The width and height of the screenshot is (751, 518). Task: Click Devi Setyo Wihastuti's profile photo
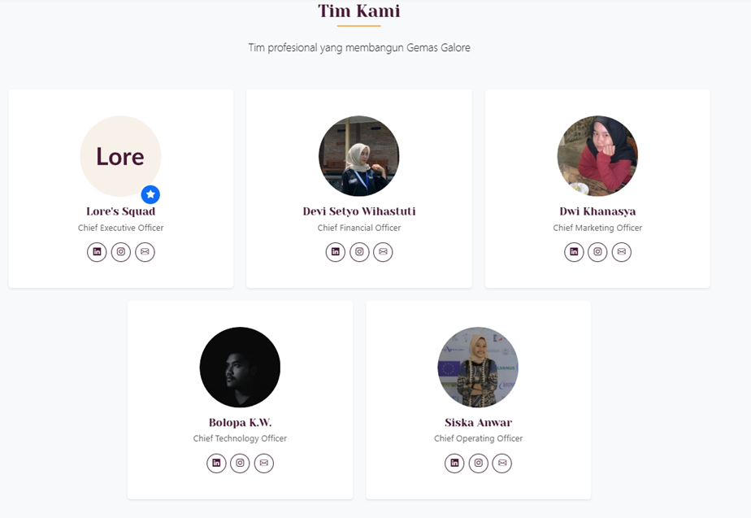tap(359, 156)
